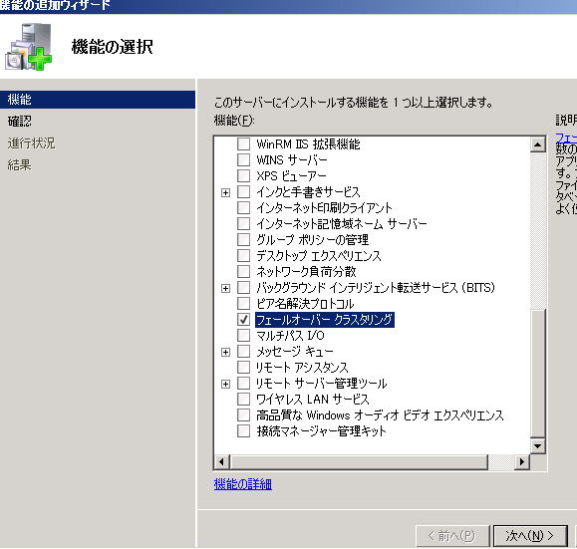The height and width of the screenshot is (549, 577).
Task: Click the vertical scrollbar thumb of features list
Action: click(x=537, y=374)
